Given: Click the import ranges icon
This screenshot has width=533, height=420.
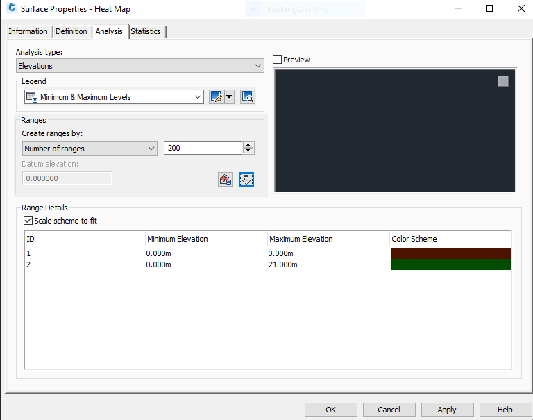Looking at the screenshot, I should coord(226,179).
